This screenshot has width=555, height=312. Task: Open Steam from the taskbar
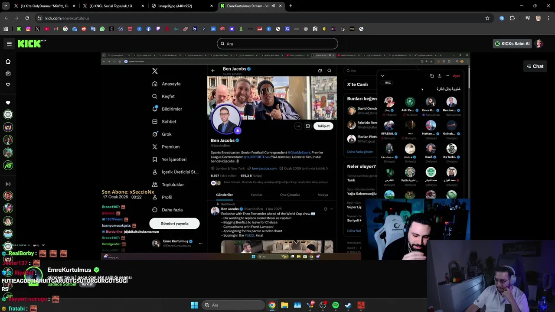348,305
